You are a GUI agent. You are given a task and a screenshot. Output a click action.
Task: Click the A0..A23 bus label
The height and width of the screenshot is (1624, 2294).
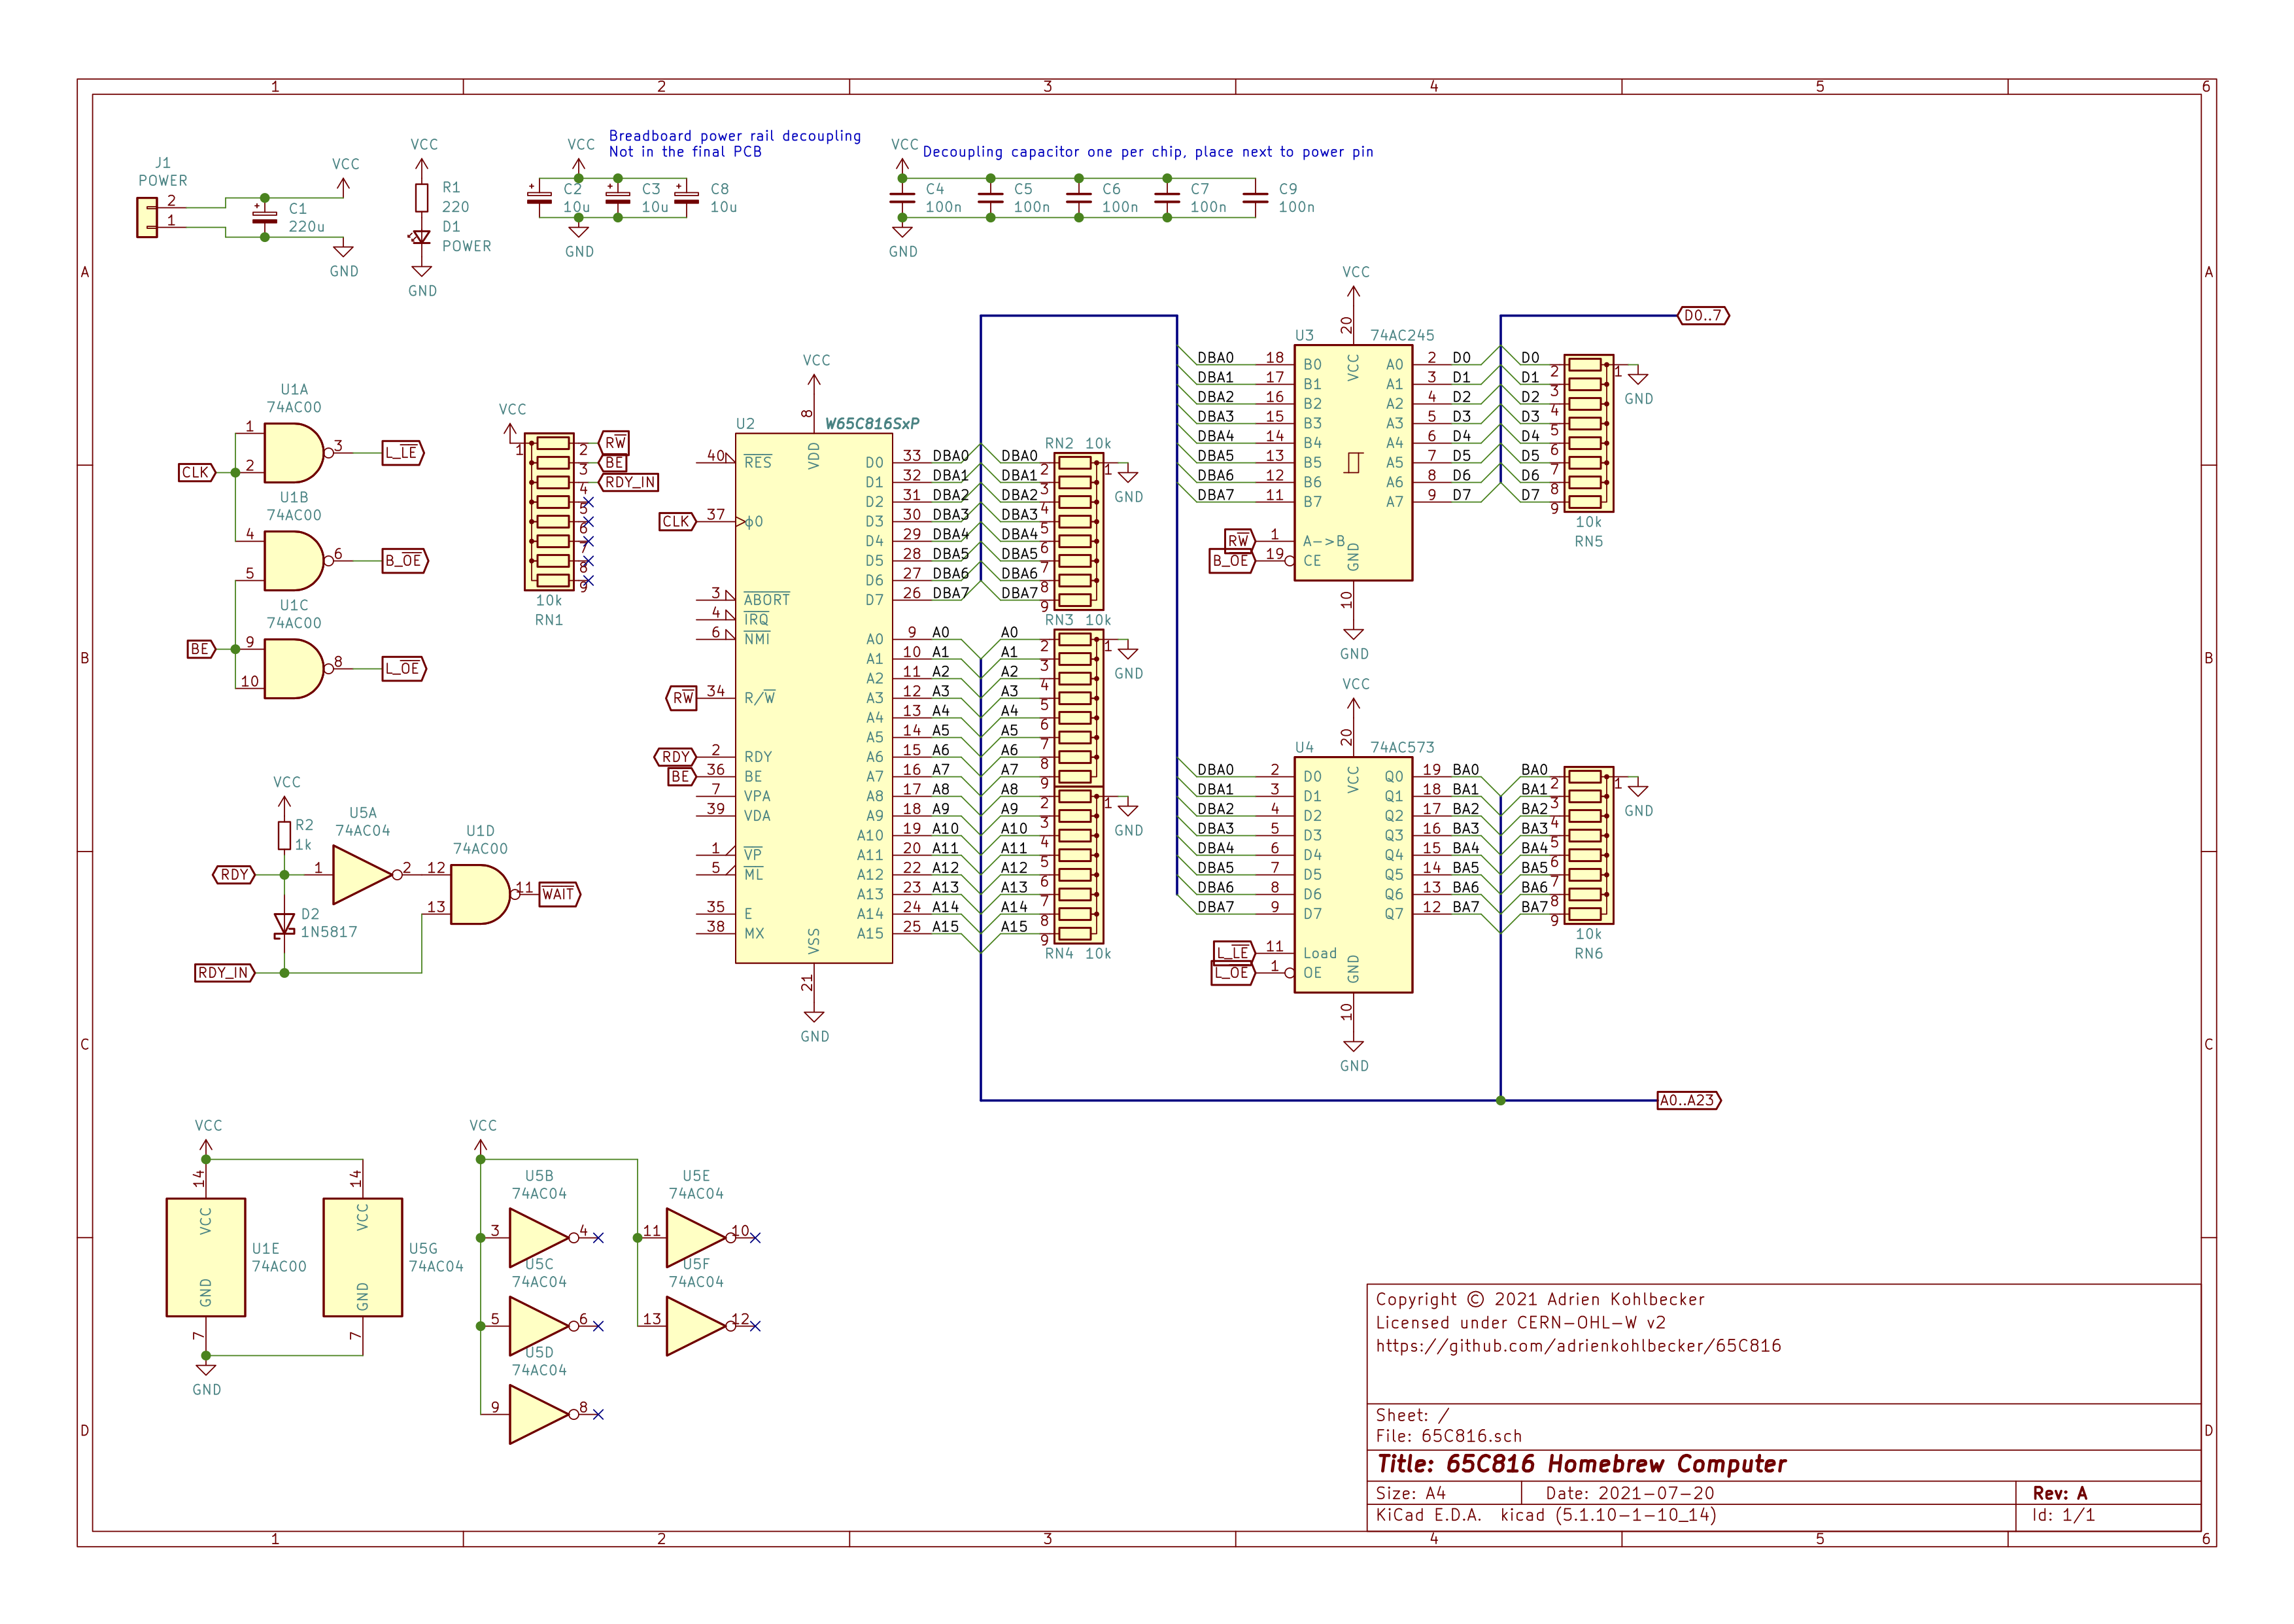coord(1687,1100)
